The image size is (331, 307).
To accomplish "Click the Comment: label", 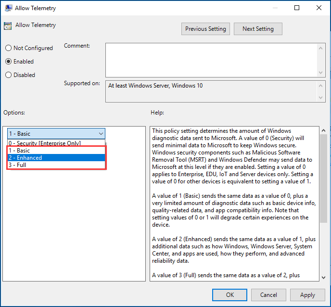I will point(77,46).
